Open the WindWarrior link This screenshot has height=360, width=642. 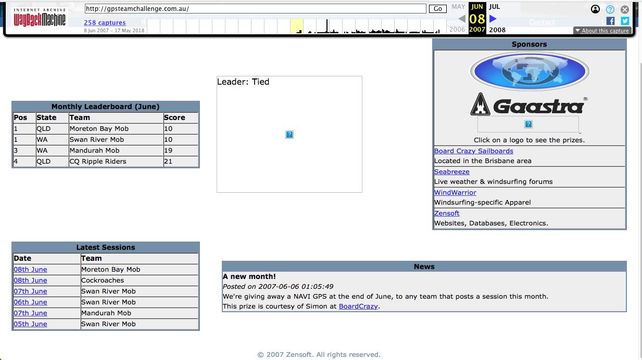(455, 192)
